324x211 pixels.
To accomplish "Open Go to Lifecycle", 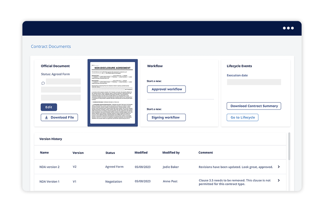I will [x=242, y=117].
